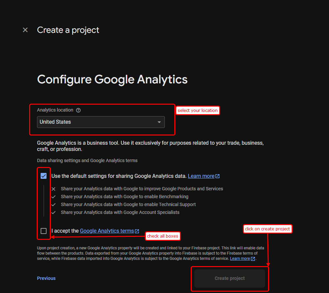Click the checkmark beside enable Technical Support sharing
This screenshot has width=329, height=293.
click(53, 204)
